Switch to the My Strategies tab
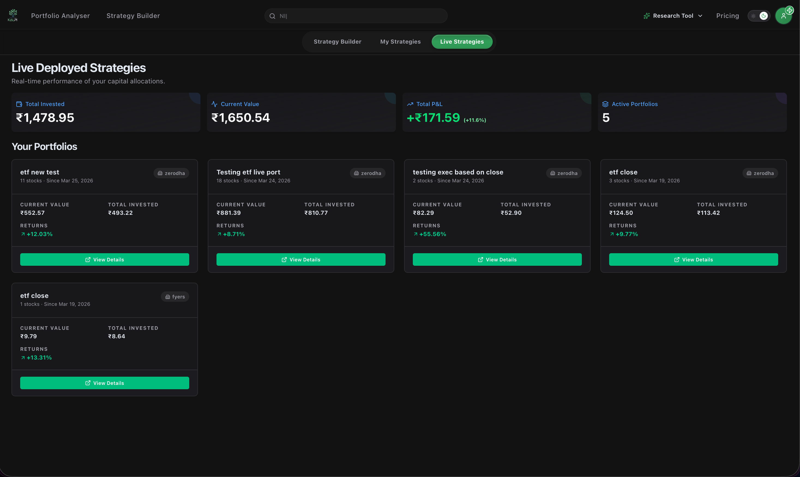The width and height of the screenshot is (800, 477). click(x=400, y=42)
